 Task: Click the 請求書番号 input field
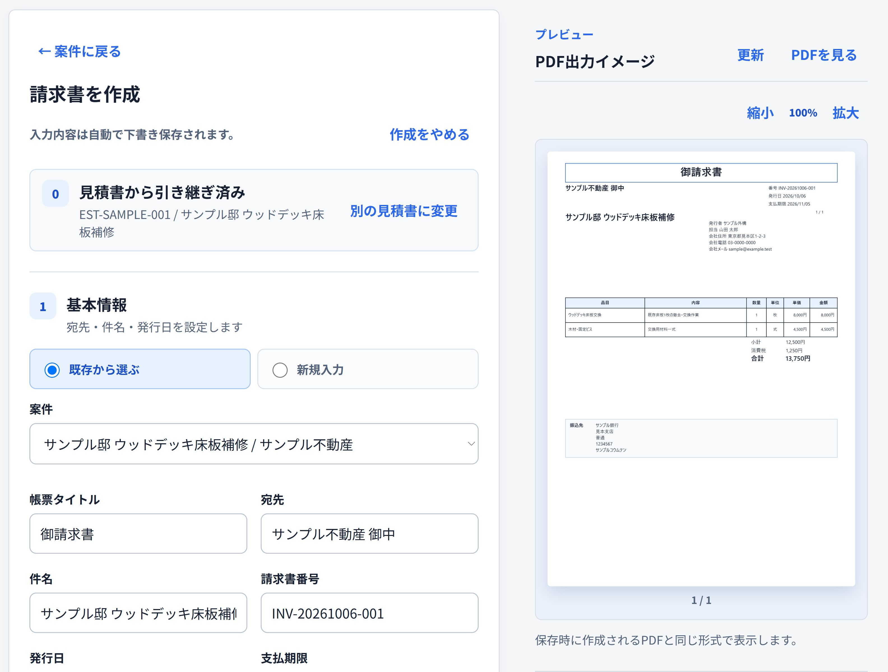click(369, 613)
